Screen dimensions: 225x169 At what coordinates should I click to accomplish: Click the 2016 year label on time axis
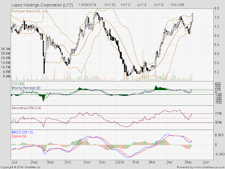pyautogui.click(x=120, y=162)
